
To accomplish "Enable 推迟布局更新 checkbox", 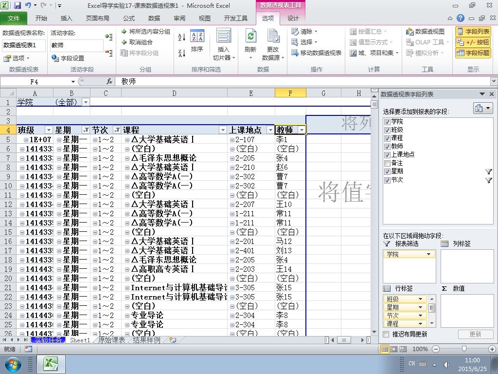I will point(386,334).
